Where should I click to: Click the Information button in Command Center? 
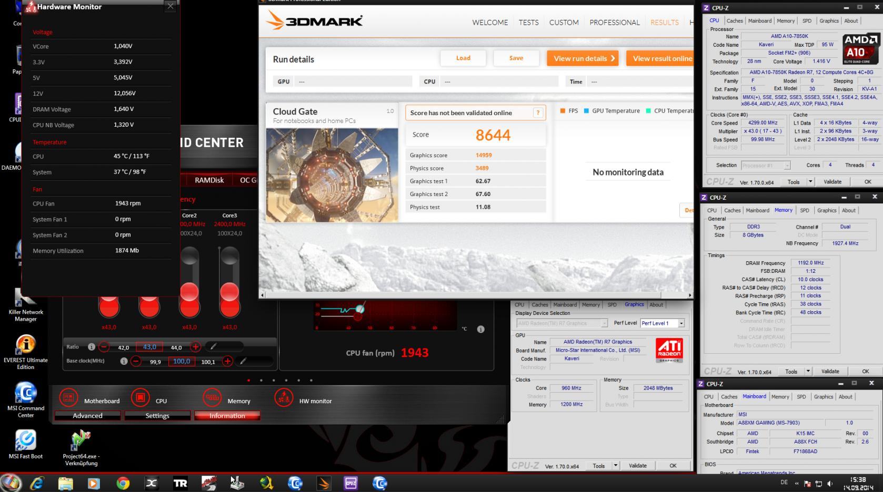click(x=227, y=416)
